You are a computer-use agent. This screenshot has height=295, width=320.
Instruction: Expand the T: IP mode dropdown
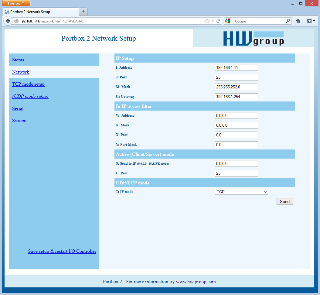point(241,192)
